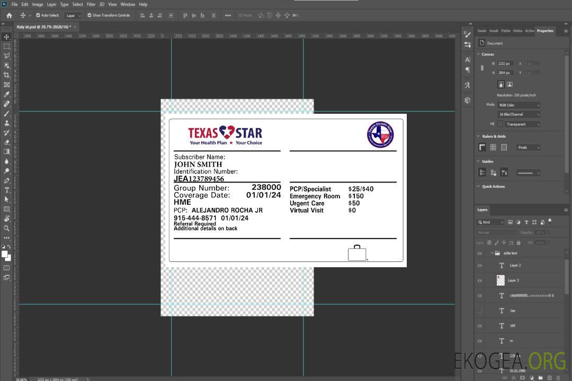Image resolution: width=572 pixels, height=381 pixels.
Task: Toggle visibility of the '169' text layer
Action: coord(480,326)
